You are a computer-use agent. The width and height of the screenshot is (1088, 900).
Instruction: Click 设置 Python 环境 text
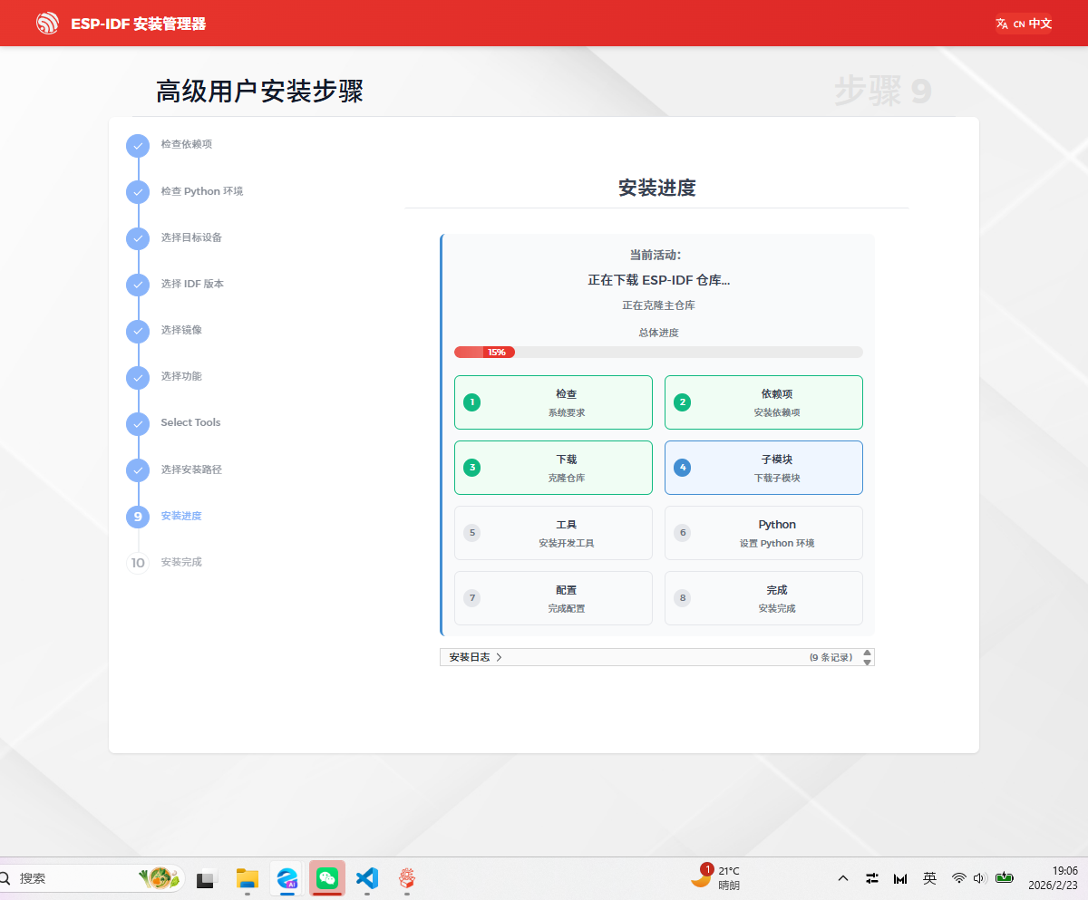click(777, 543)
